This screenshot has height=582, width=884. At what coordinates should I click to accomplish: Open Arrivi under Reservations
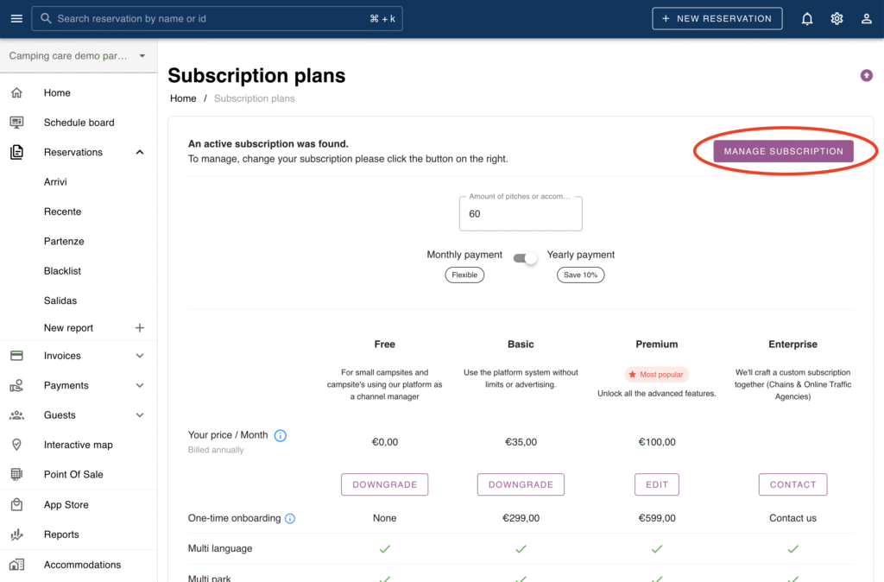[x=55, y=182]
